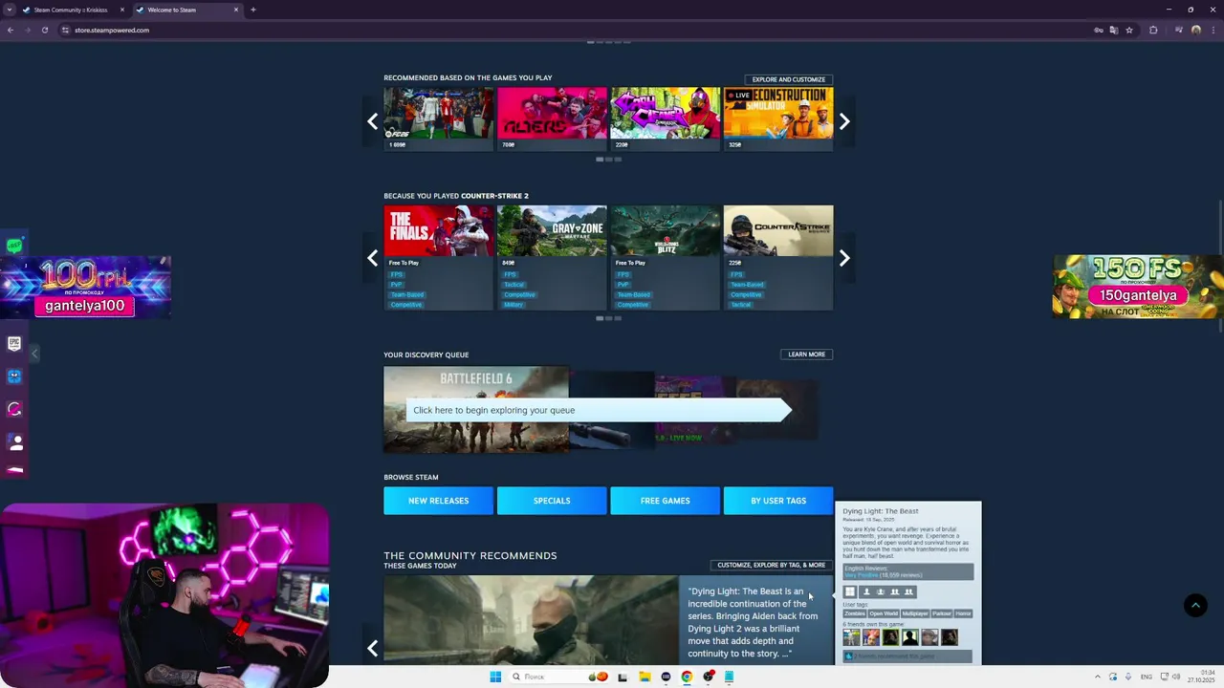Go to previous community recommendation arrow

pos(373,648)
